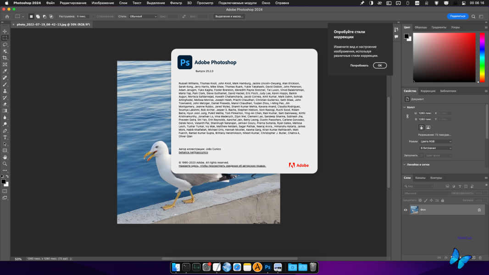
Task: Click the Выделение и маска button
Action: click(229, 16)
